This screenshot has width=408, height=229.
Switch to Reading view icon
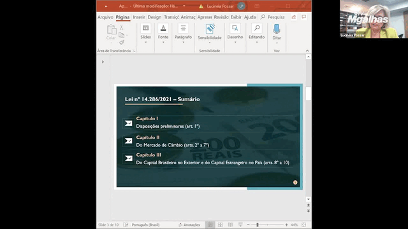230,225
